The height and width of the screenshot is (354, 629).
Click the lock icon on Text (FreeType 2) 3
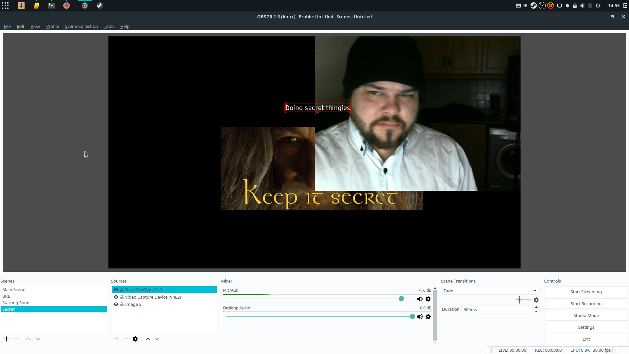[122, 290]
